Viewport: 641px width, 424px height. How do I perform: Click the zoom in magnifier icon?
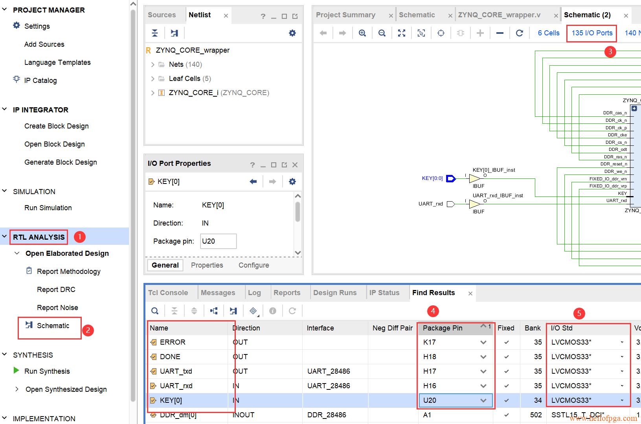tap(362, 33)
